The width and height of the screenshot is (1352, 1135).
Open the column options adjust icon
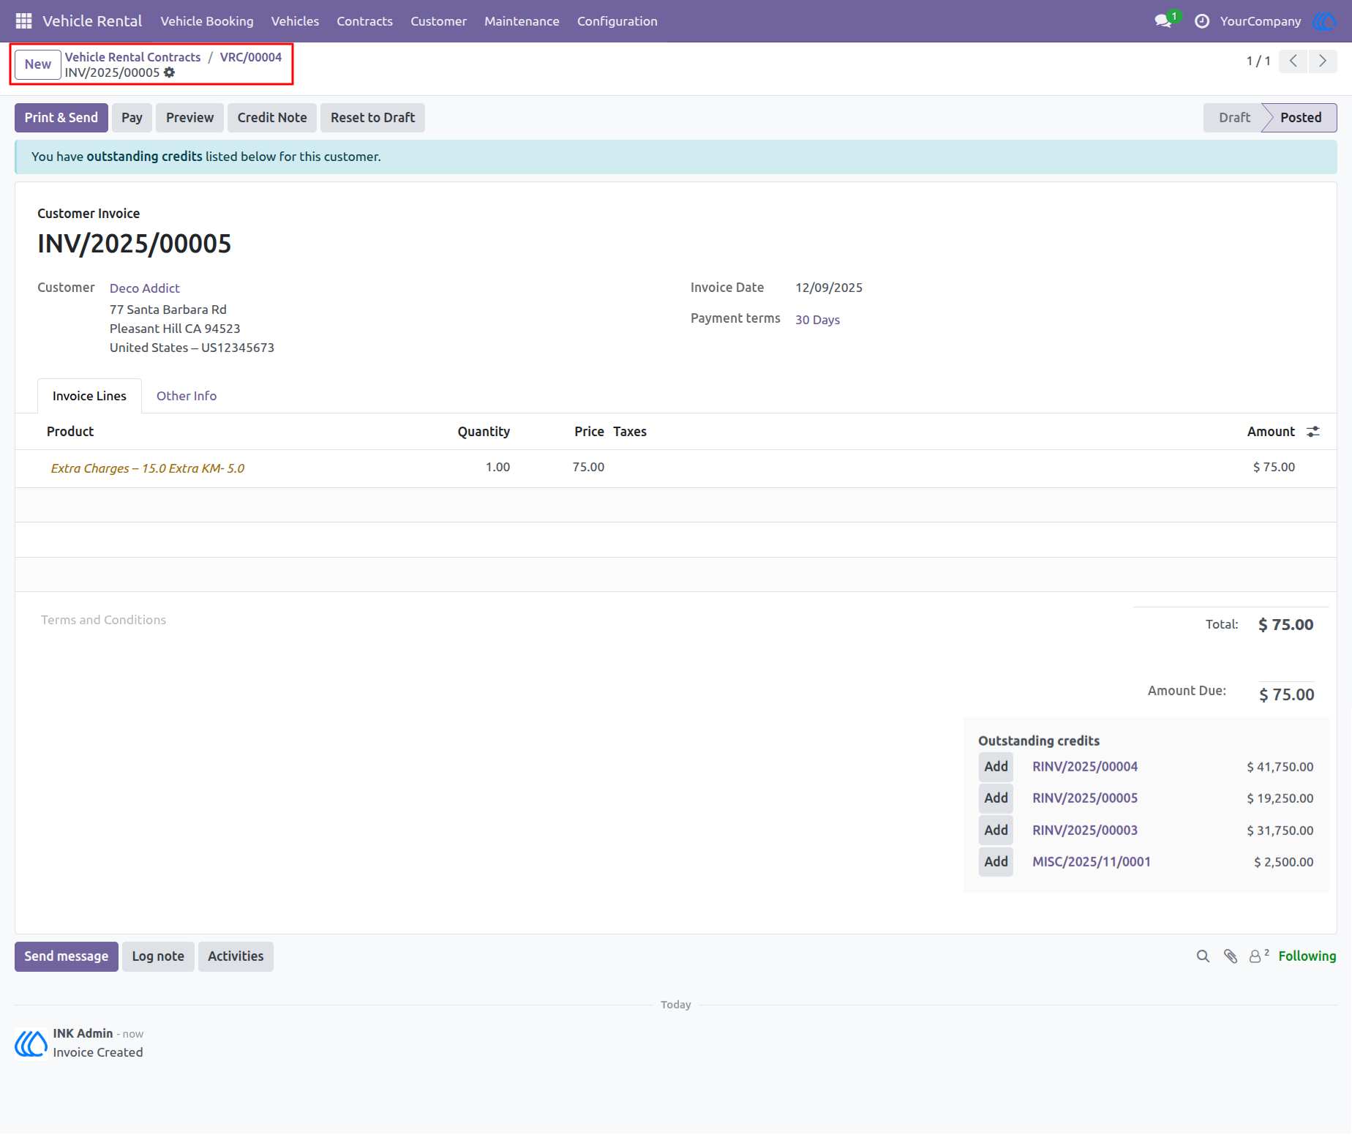[1313, 432]
